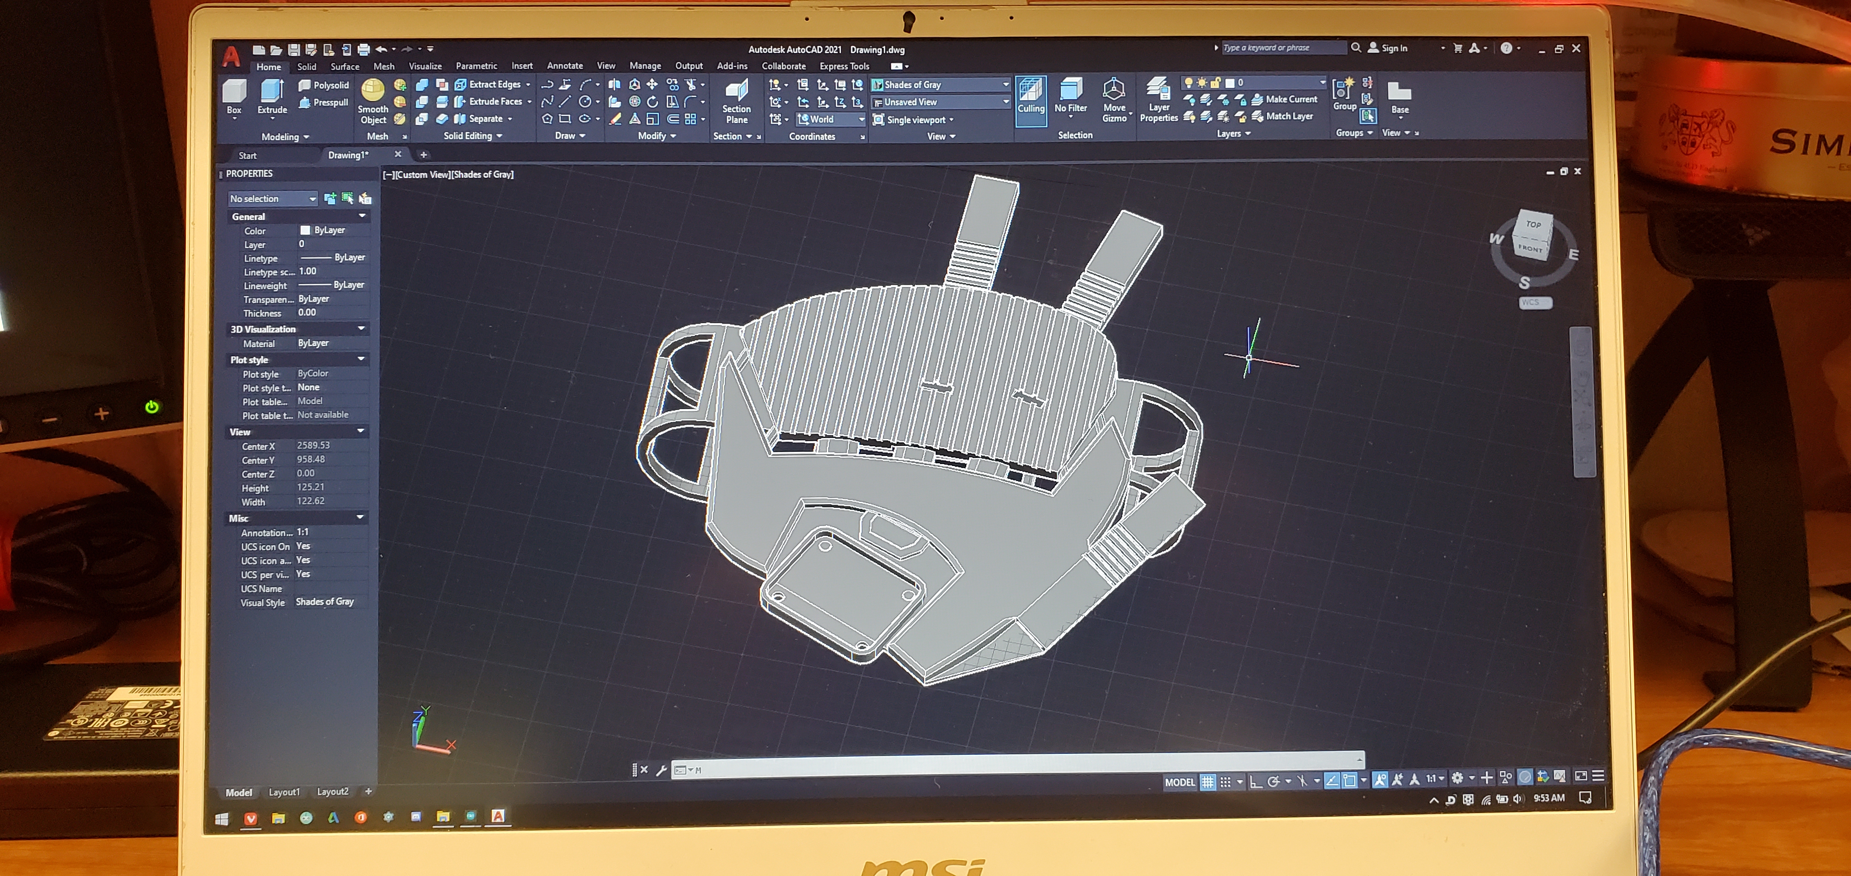Click the Culling selection icon
The width and height of the screenshot is (1851, 876).
[x=1031, y=91]
